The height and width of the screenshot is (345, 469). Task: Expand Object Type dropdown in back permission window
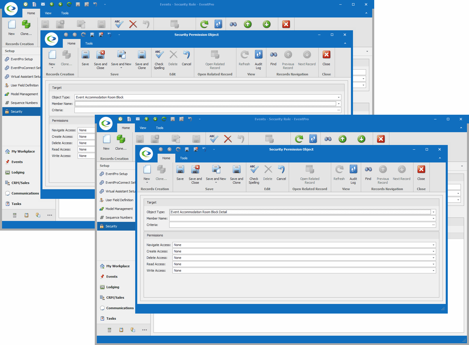[338, 97]
